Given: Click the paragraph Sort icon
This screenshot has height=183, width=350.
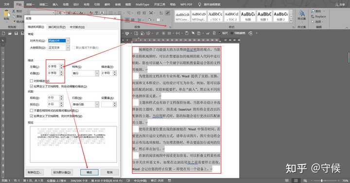Looking at the screenshot, I should [x=161, y=13].
